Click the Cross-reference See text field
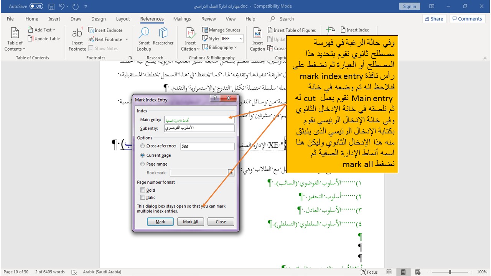Image resolution: width=491 pixels, height=276 pixels. tap(207, 146)
